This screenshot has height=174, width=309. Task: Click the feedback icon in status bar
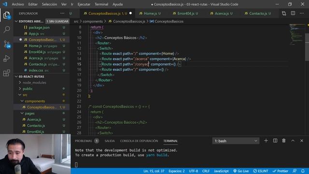coord(295,171)
